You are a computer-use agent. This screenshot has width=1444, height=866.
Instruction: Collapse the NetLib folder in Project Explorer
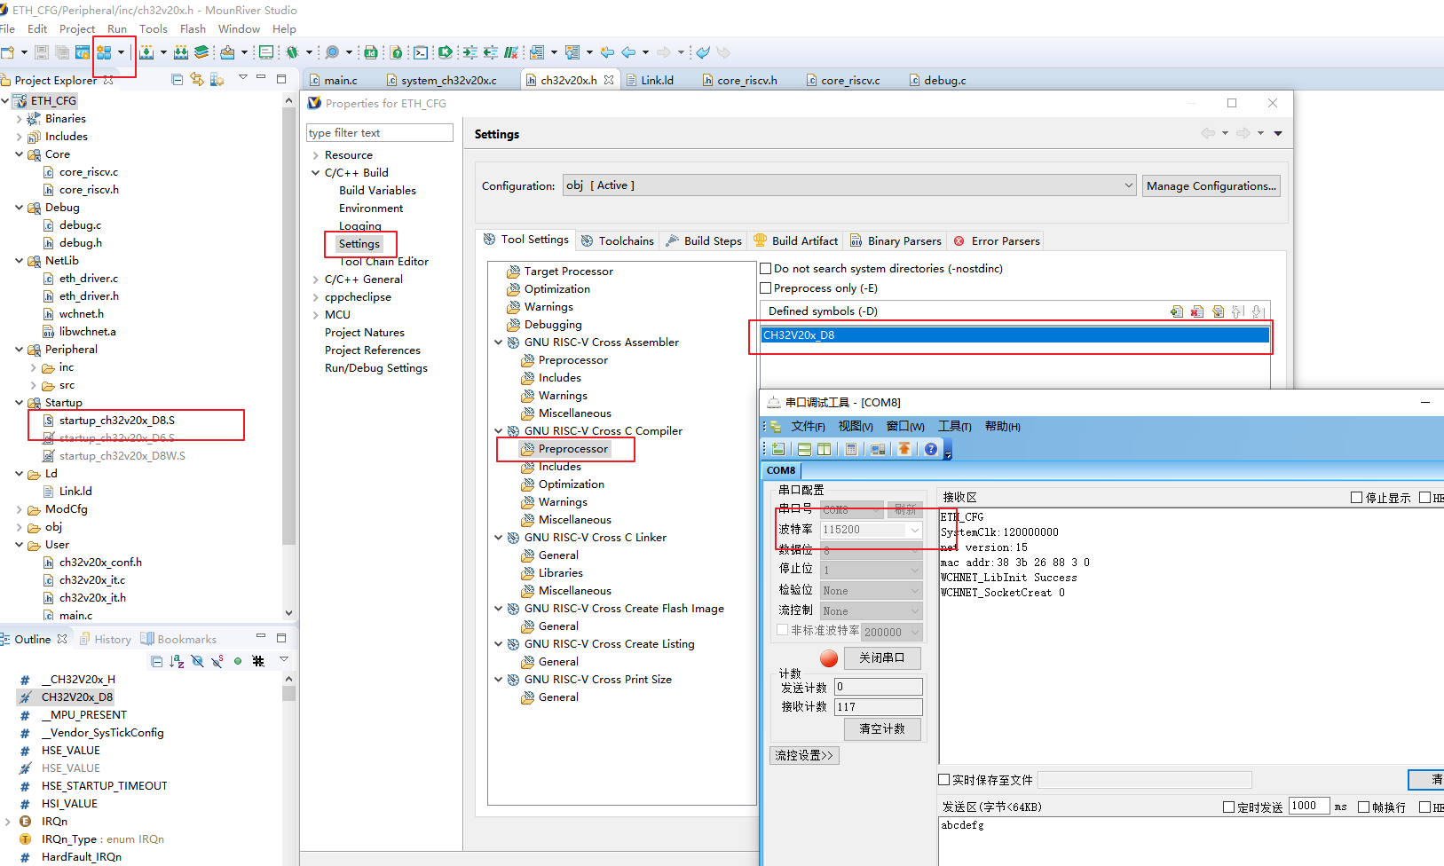(x=20, y=261)
